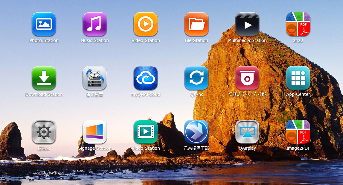Open the 控制台 control panel

coord(44,132)
